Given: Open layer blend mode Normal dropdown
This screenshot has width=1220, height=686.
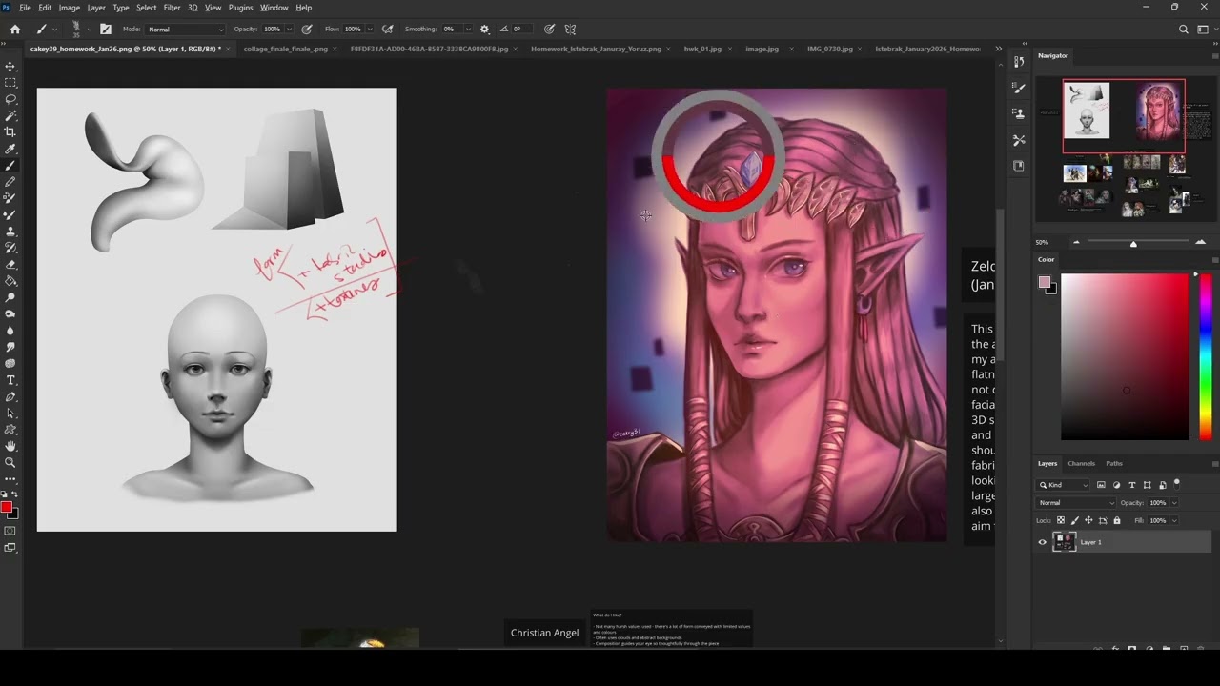Looking at the screenshot, I should [1075, 503].
